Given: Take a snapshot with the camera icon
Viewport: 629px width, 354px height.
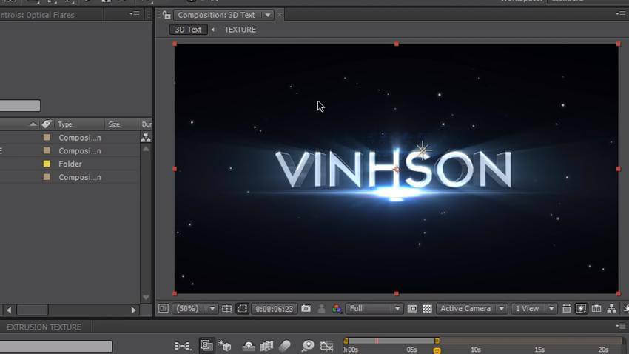Looking at the screenshot, I should point(306,308).
